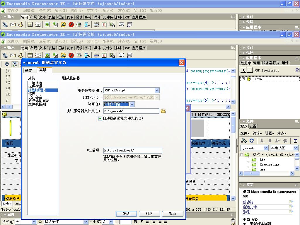This screenshot has height=225, width=300.
Task: Select 远程信息 in the 分类 list
Action: pos(35,87)
